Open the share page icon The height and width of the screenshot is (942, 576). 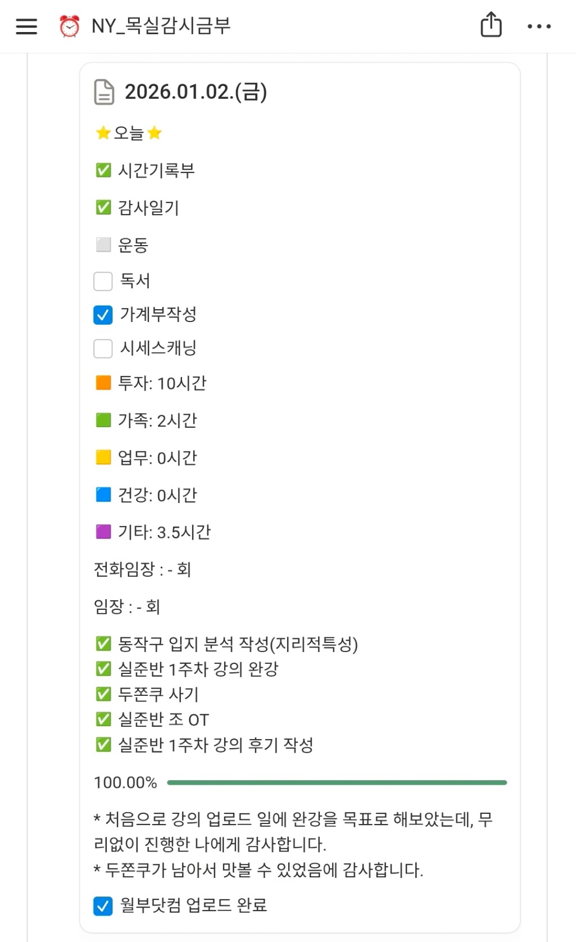point(491,25)
